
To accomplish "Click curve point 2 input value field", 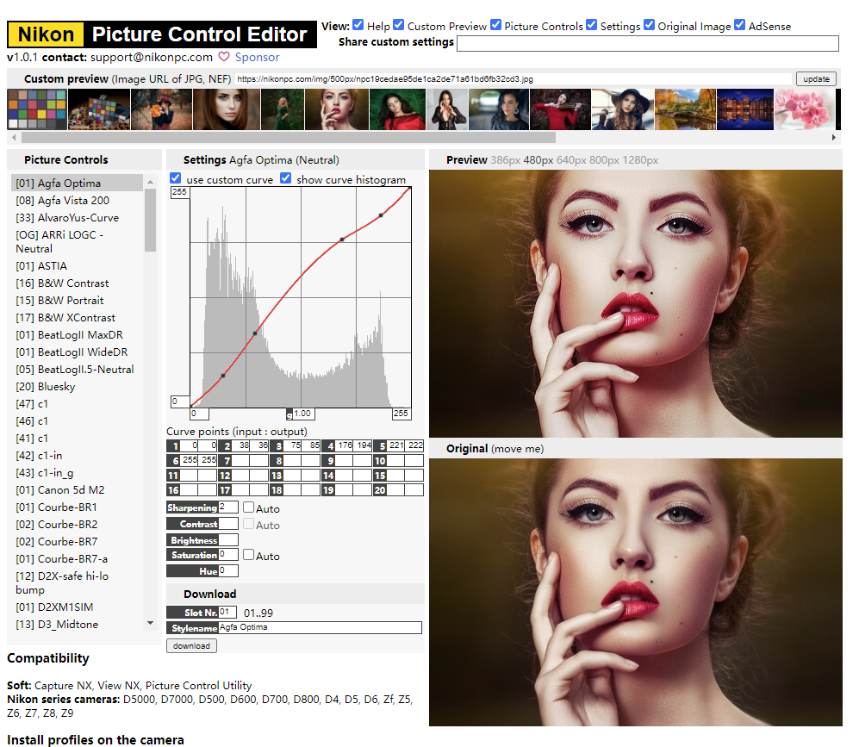I will click(x=241, y=445).
